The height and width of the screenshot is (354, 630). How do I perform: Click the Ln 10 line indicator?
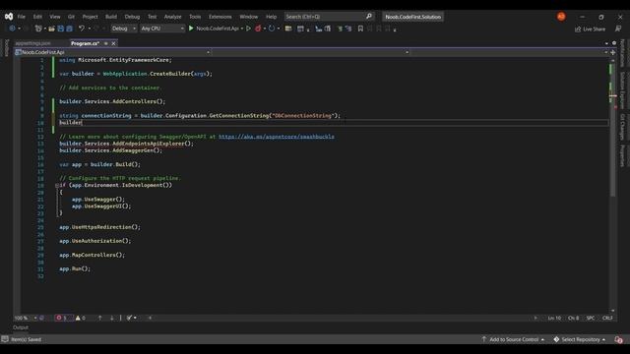(554, 318)
